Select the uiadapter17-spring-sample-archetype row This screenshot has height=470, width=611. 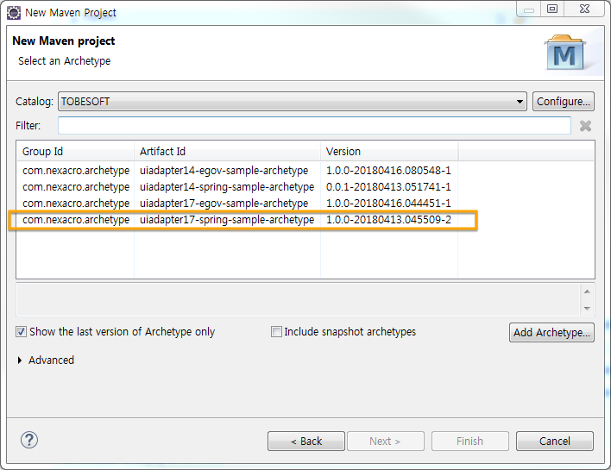227,220
